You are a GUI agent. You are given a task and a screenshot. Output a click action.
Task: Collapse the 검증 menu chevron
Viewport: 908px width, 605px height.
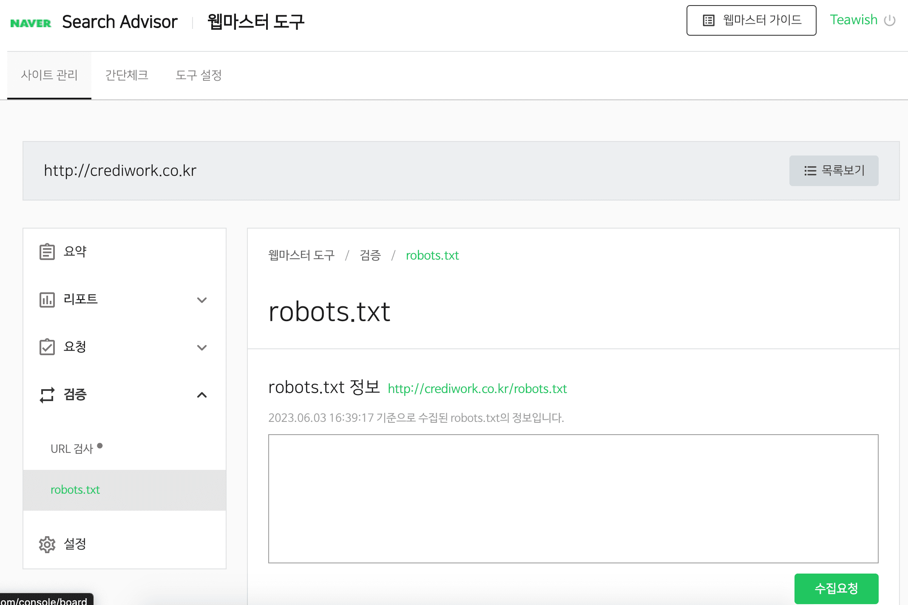202,395
